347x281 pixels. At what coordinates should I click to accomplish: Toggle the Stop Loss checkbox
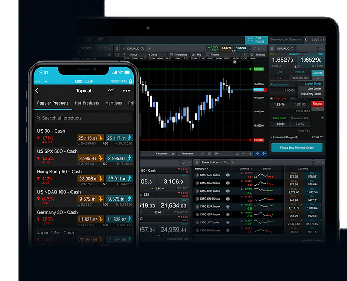(x=272, y=98)
